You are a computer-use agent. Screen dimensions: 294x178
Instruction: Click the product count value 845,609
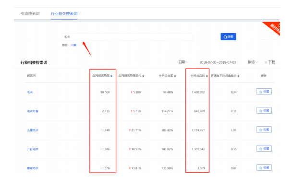(x=199, y=111)
